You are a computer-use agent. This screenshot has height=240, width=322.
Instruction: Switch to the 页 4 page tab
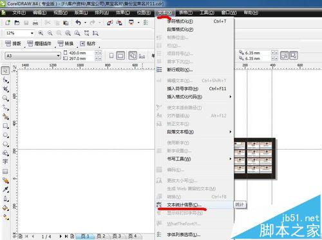133,236
